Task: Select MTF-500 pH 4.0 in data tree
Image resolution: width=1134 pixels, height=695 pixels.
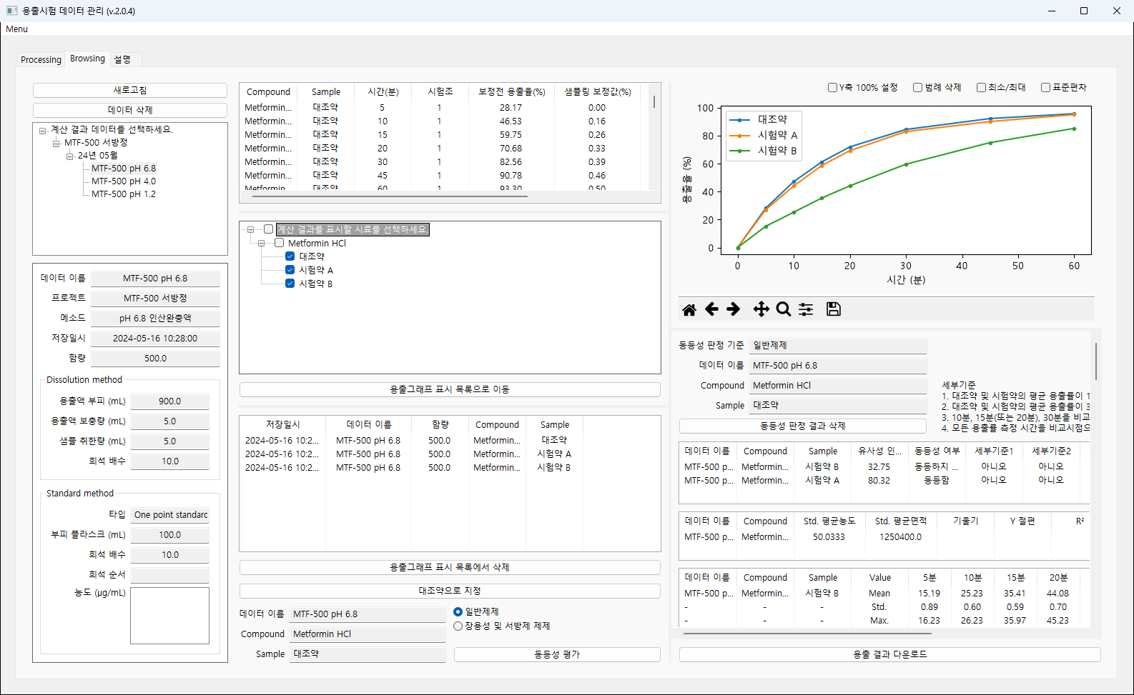Action: pyautogui.click(x=124, y=181)
